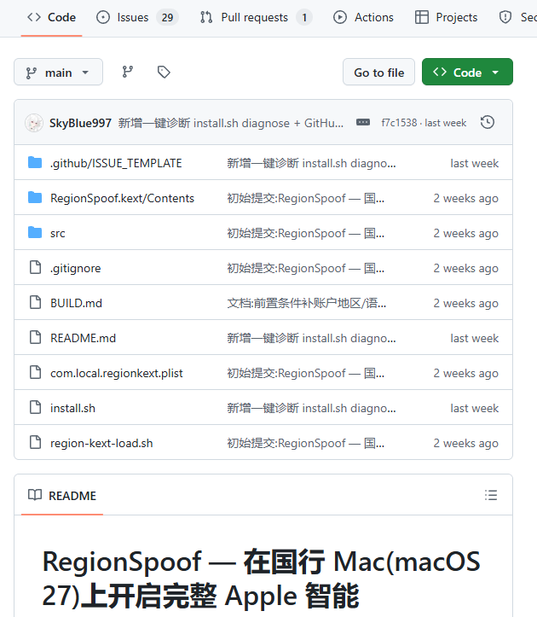The width and height of the screenshot is (537, 617).
Task: Open commit message in the BUILD.md row
Action: [x=307, y=304]
